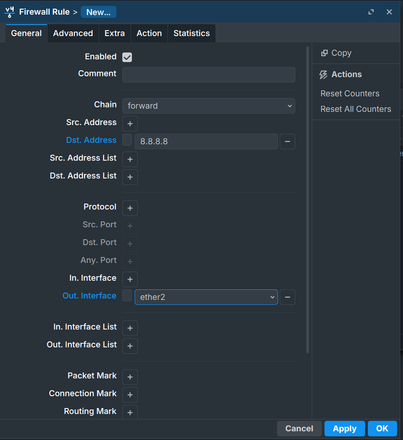
Task: Add a Packet Mark condition
Action: pyautogui.click(x=130, y=377)
